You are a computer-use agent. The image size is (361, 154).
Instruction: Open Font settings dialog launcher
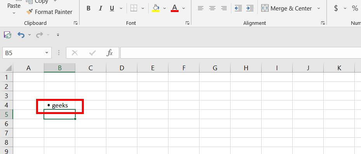(187, 23)
